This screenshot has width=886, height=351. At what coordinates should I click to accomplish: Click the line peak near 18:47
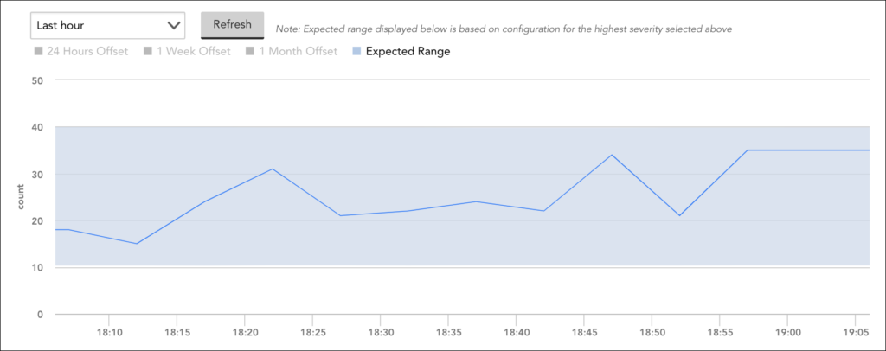coord(612,155)
